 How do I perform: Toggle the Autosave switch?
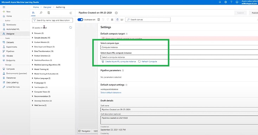click(80, 20)
